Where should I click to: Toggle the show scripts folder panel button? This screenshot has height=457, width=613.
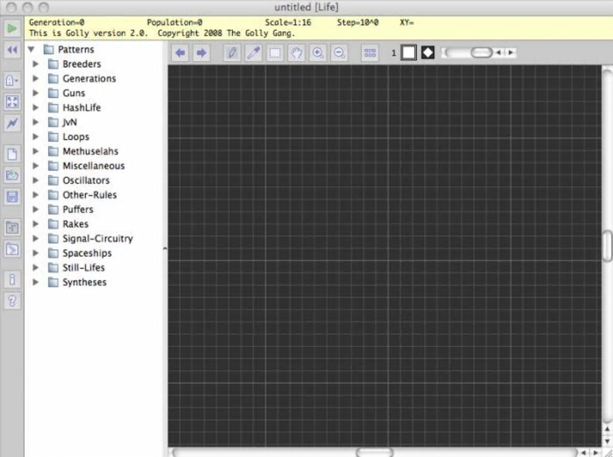(12, 249)
